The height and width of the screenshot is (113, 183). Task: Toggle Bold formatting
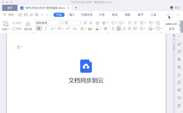pos(39,28)
